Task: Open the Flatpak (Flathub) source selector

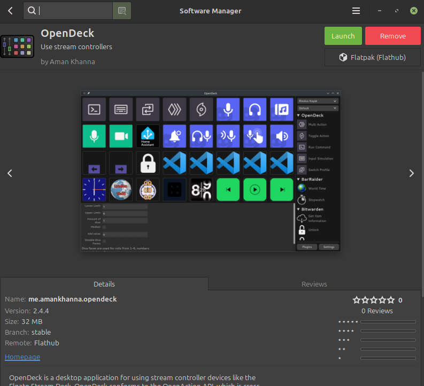Action: click(x=372, y=57)
